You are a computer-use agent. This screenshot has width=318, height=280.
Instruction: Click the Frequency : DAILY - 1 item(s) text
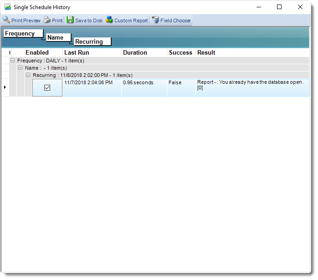(x=51, y=61)
